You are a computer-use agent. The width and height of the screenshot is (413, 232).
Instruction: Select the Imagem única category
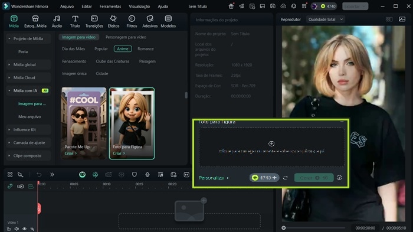click(74, 74)
